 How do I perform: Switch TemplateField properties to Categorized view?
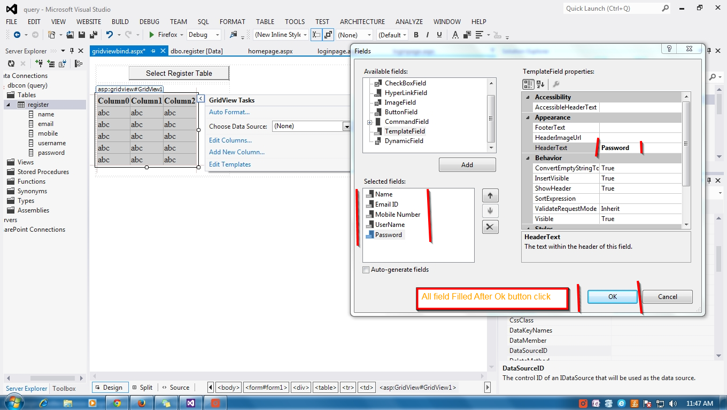pos(527,84)
